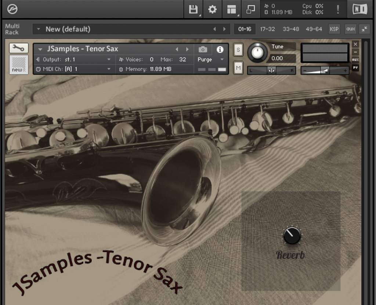Viewport: 376px width, 305px height.
Task: Click the Disk 0% readout
Action: coord(313,12)
